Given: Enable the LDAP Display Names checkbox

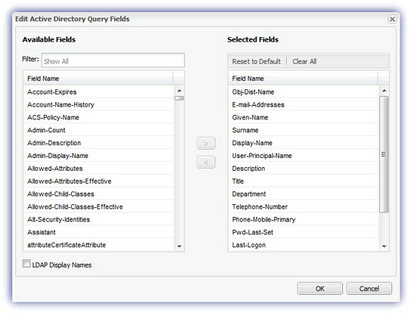Looking at the screenshot, I should pyautogui.click(x=26, y=264).
